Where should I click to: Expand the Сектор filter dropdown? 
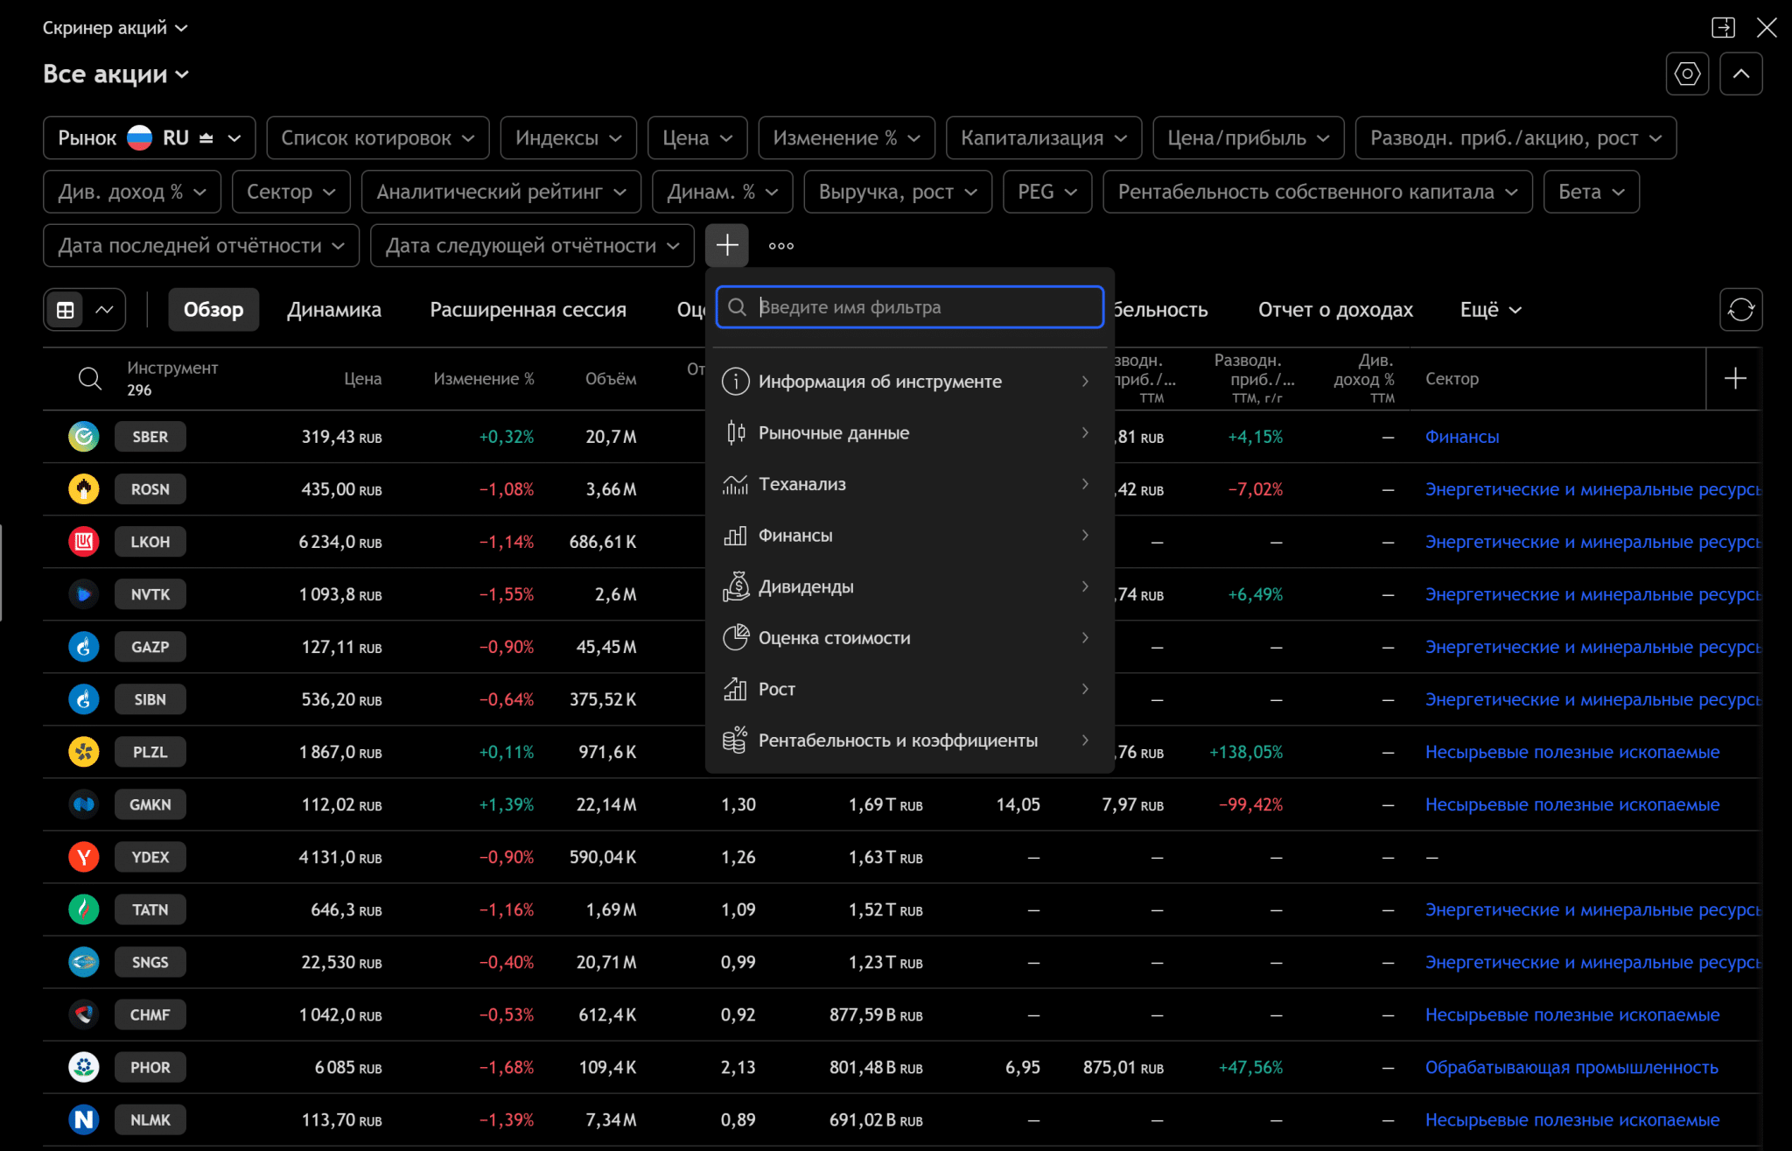(x=290, y=192)
